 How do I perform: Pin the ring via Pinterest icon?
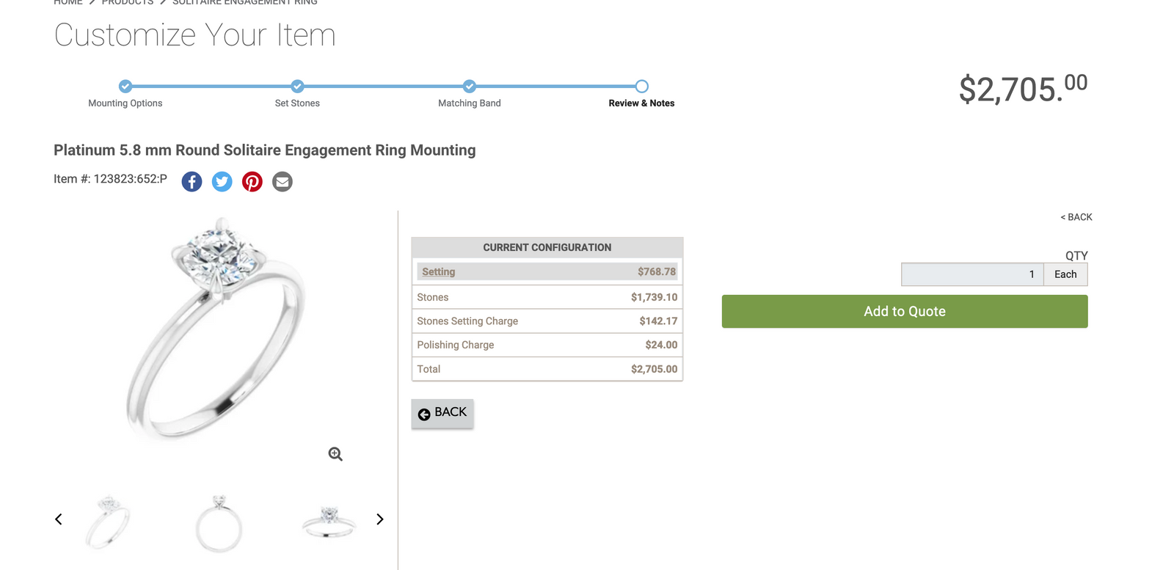pyautogui.click(x=252, y=181)
